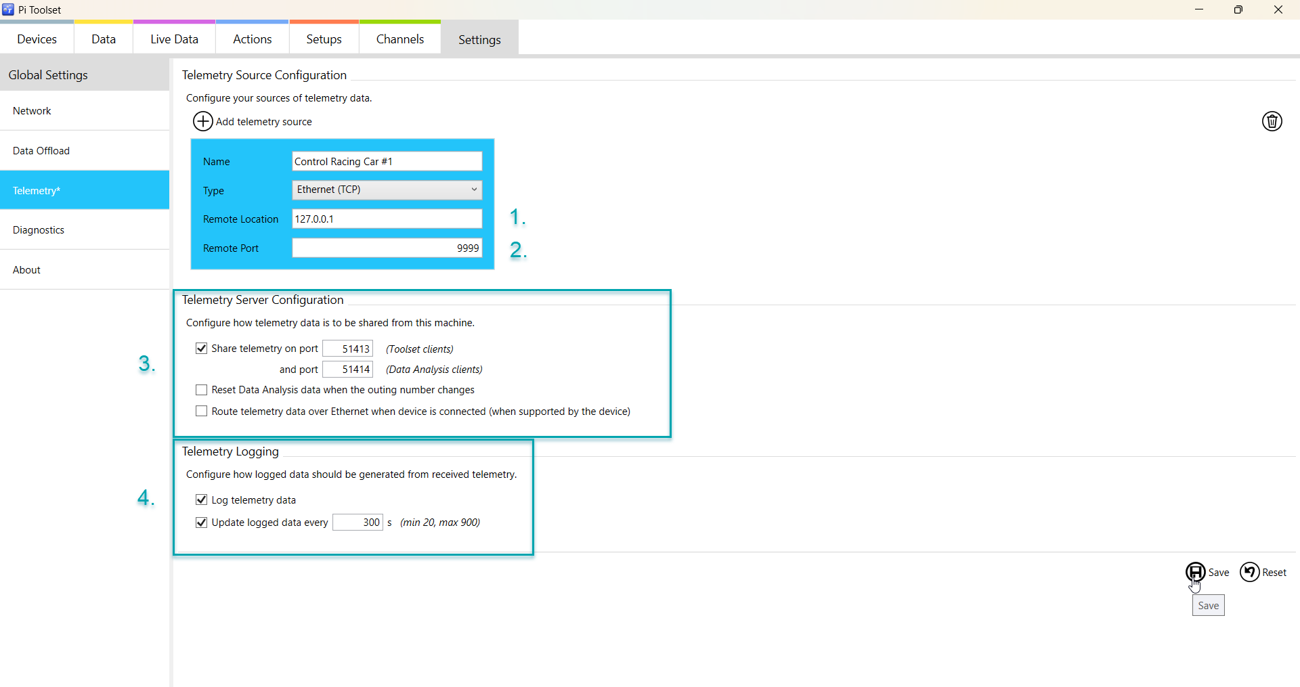The image size is (1300, 687).
Task: Click the Reset text label
Action: (1274, 573)
